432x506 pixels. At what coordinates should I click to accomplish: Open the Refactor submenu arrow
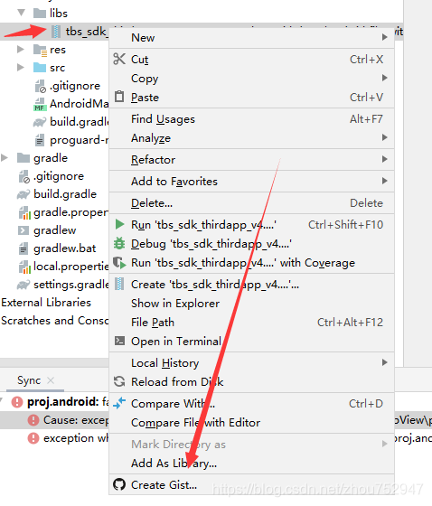(384, 159)
